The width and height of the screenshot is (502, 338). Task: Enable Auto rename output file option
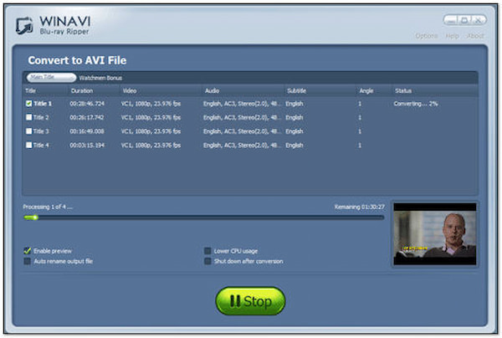pos(28,261)
